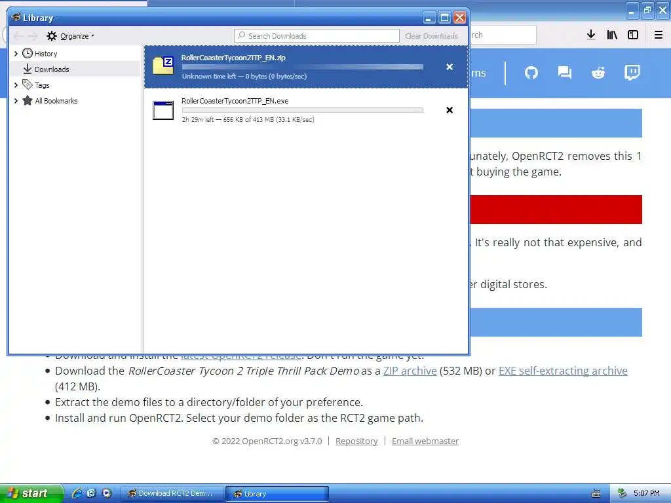Click the browser search box
This screenshot has height=503, width=671.
503,35
